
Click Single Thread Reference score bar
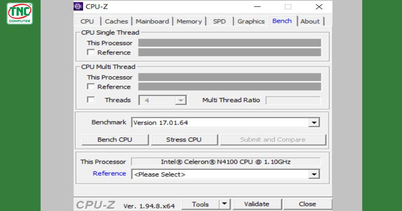(x=230, y=52)
